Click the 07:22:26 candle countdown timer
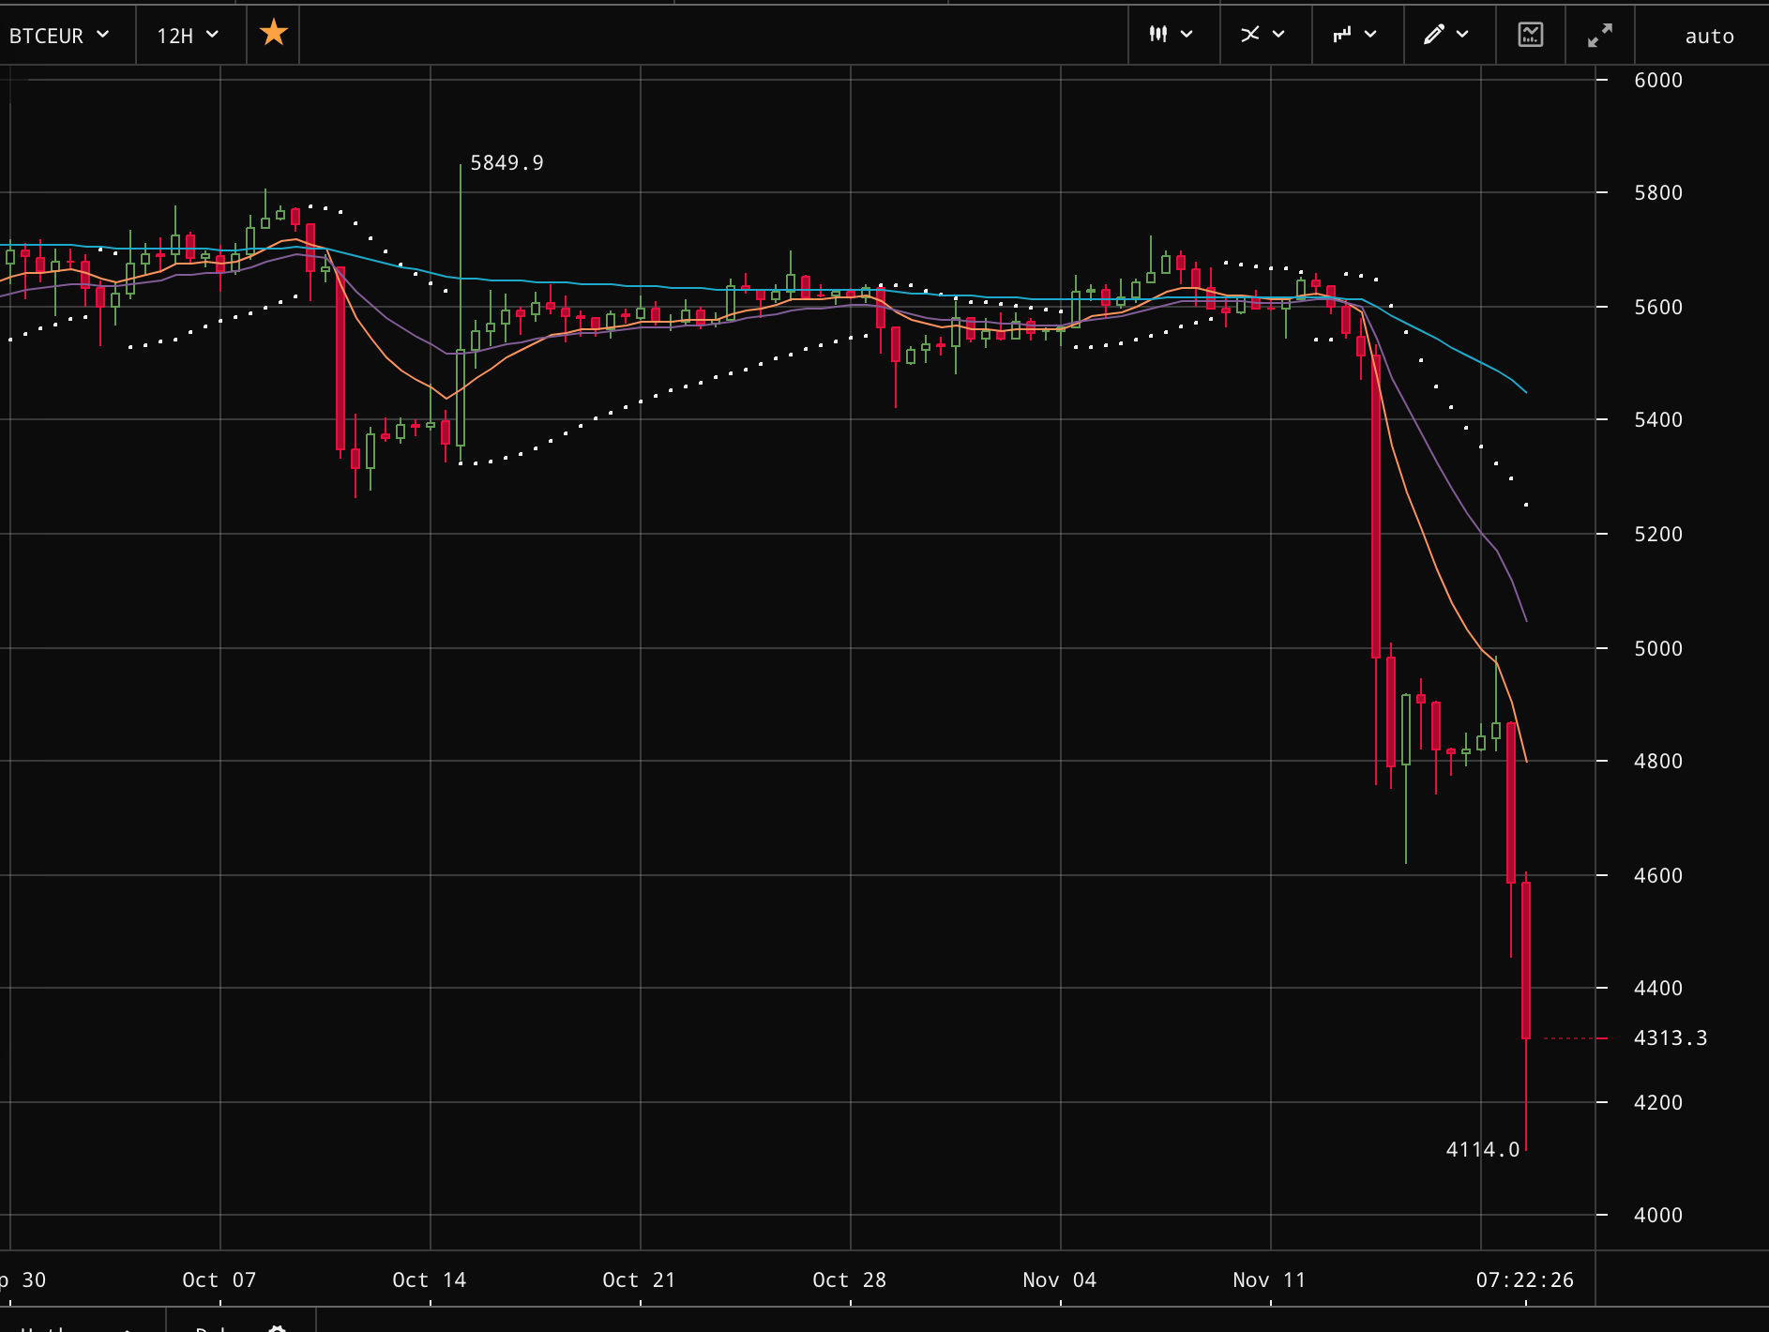Image resolution: width=1769 pixels, height=1332 pixels. click(1524, 1279)
